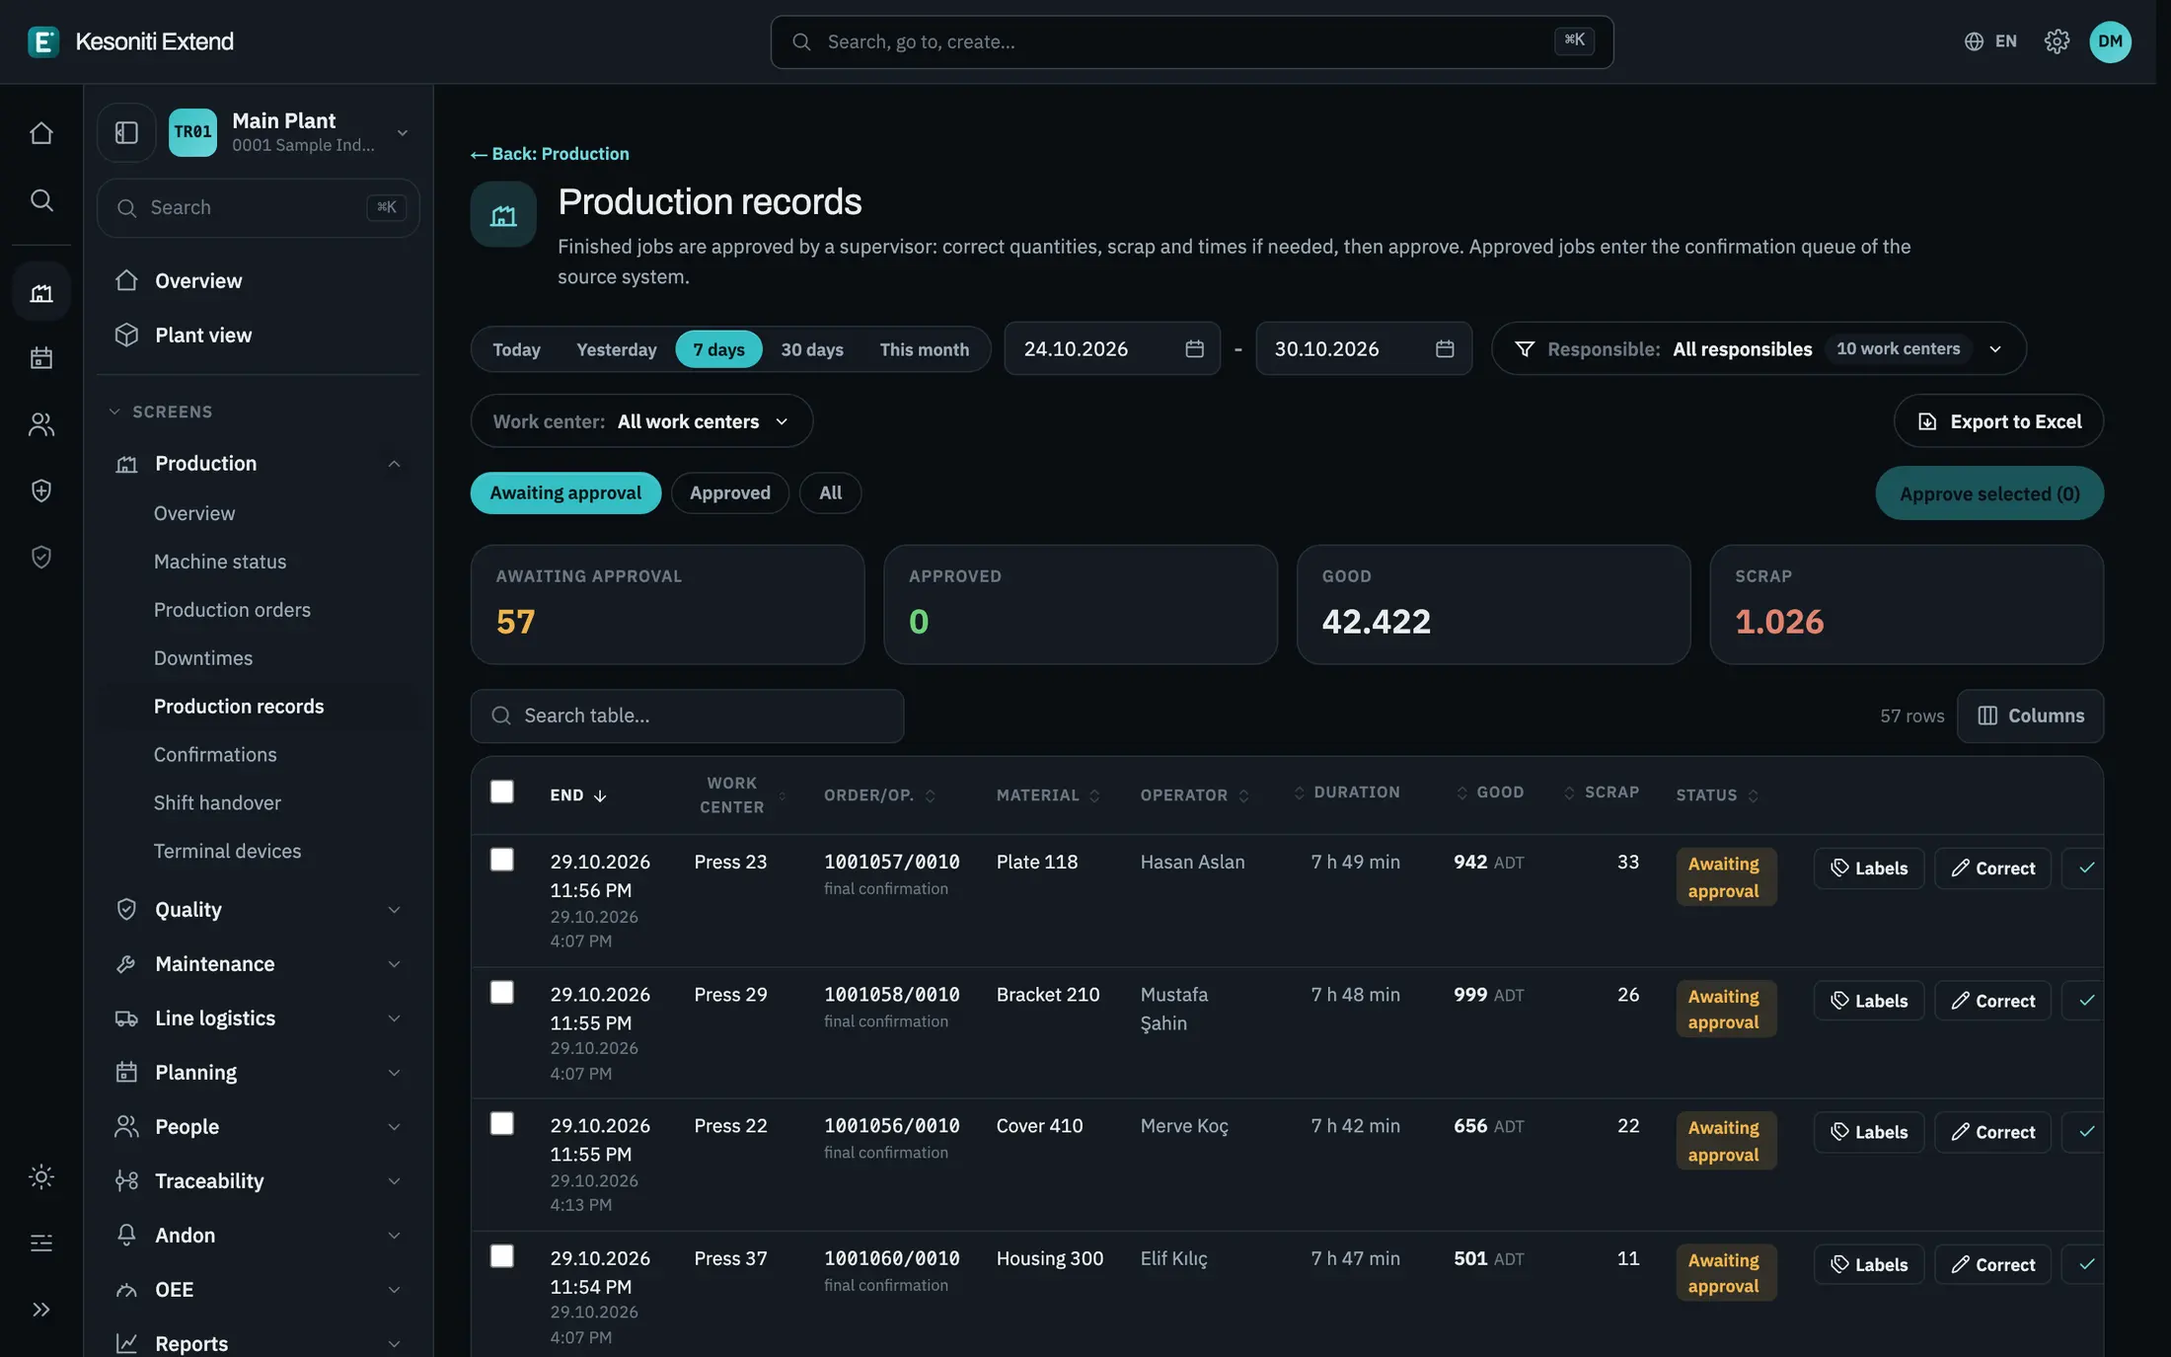Open the calendar planning icon in the rail
This screenshot has height=1357, width=2171.
click(x=41, y=357)
